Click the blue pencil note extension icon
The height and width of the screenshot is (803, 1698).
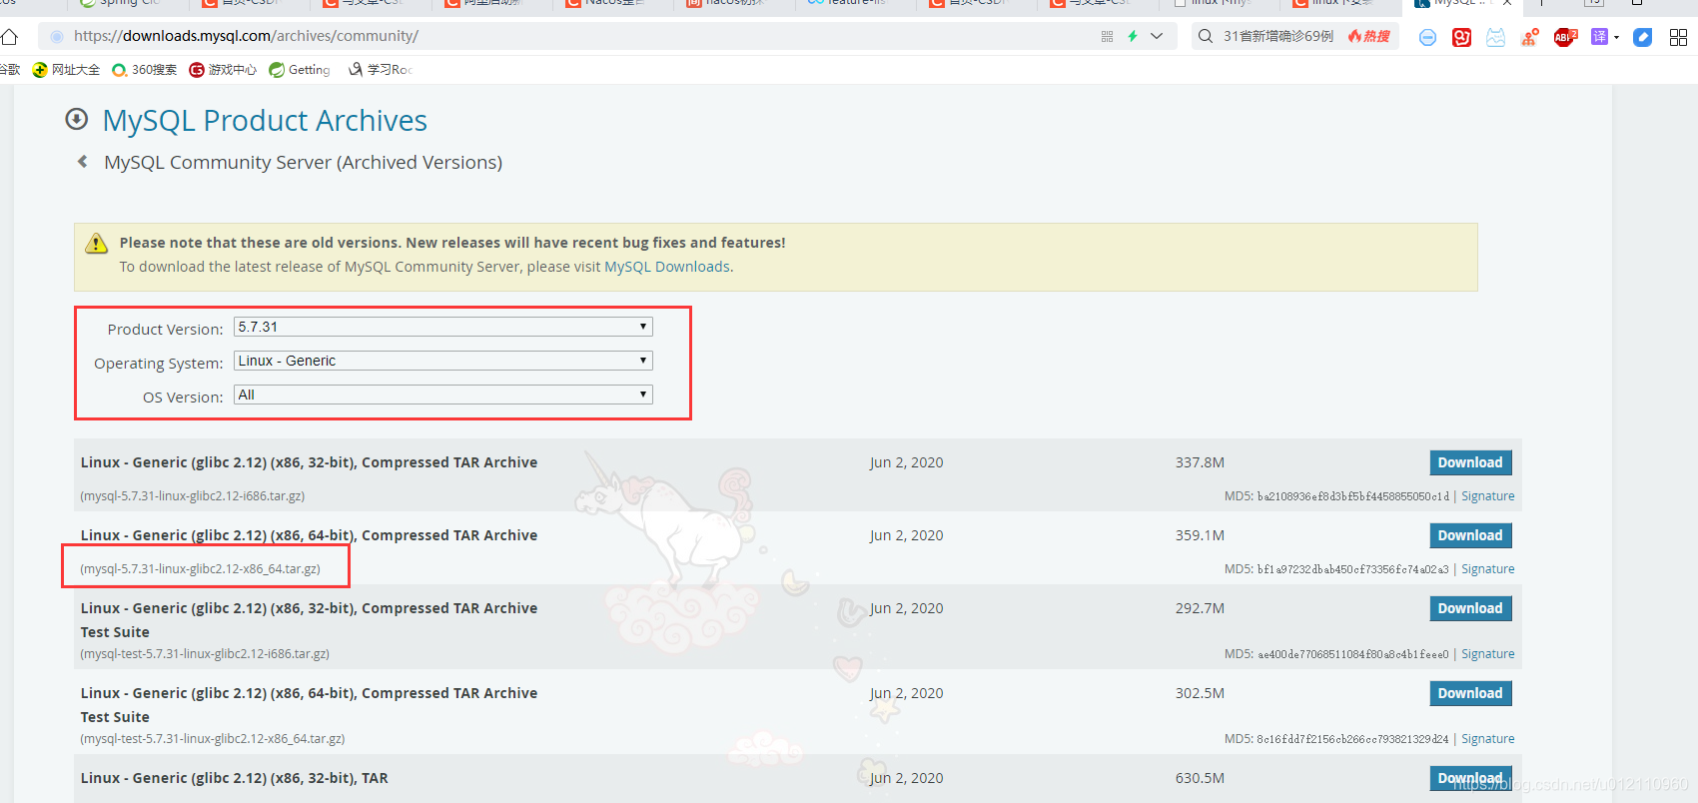tap(1642, 37)
